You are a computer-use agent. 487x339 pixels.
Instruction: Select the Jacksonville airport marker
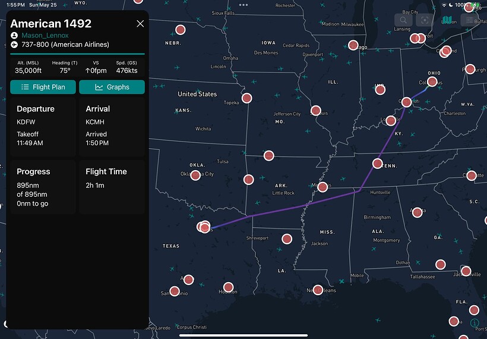(x=466, y=271)
